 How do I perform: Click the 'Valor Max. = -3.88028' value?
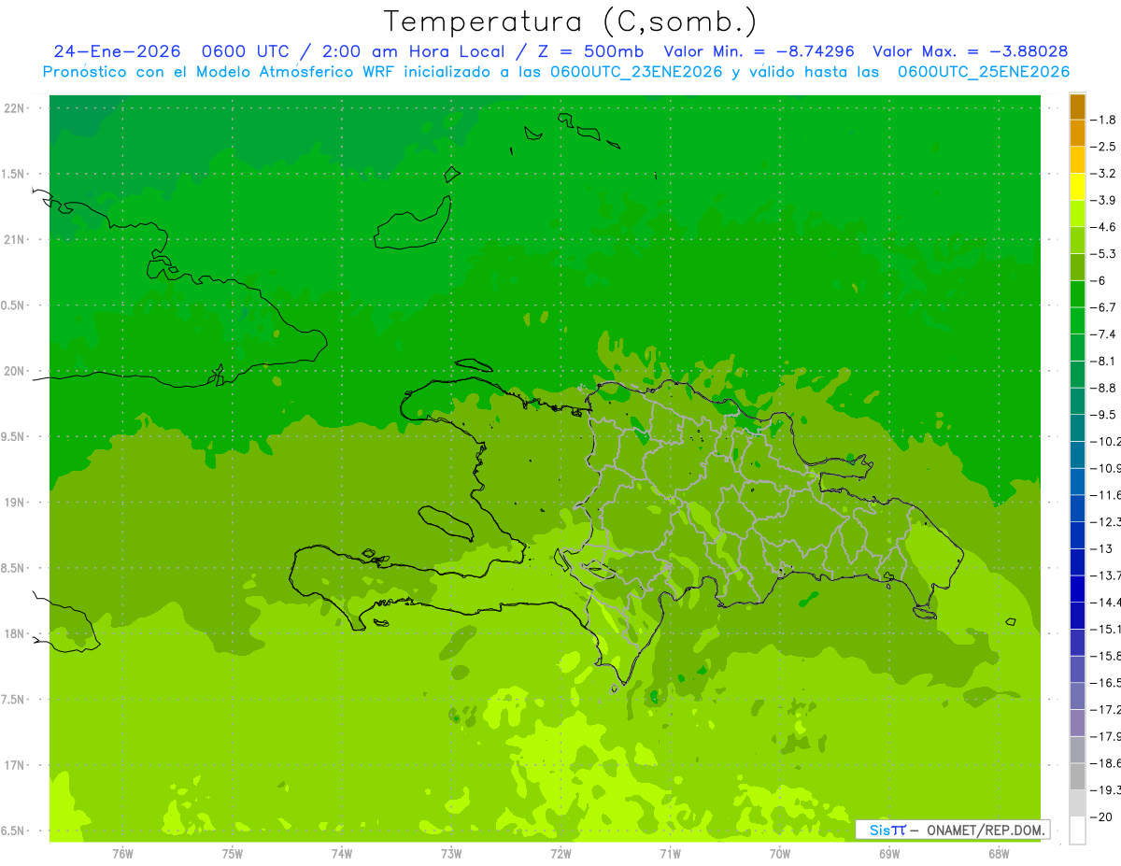click(x=971, y=51)
